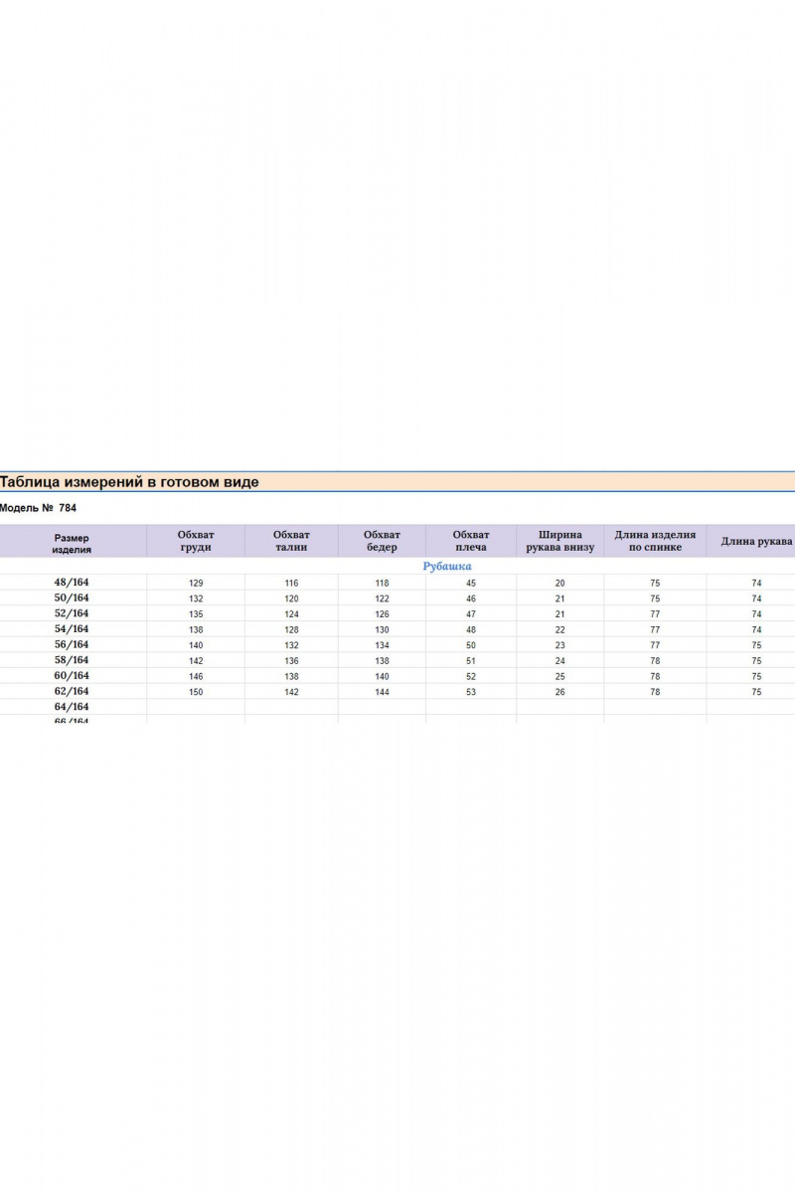The width and height of the screenshot is (795, 1193).
Task: Select the 'Обхват талии' column header
Action: (291, 541)
